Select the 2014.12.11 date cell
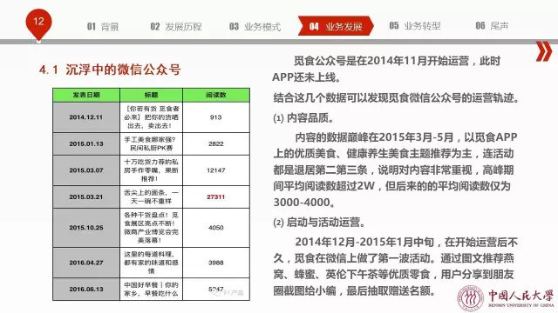The height and width of the screenshot is (313, 558). pyautogui.click(x=86, y=117)
